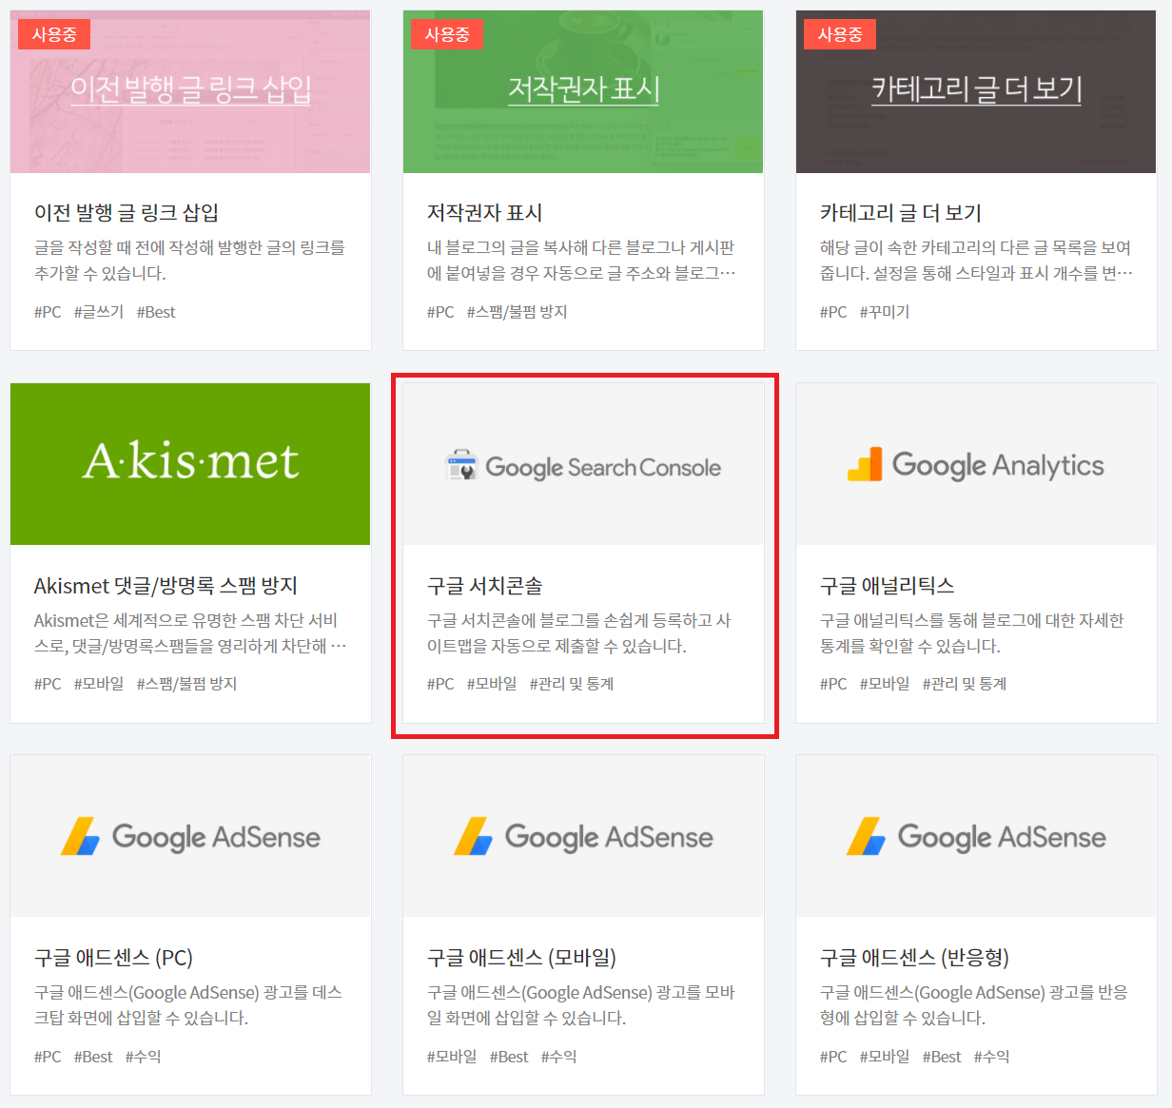Open the 구글 서치콘솔 plugin title

pos(485,586)
